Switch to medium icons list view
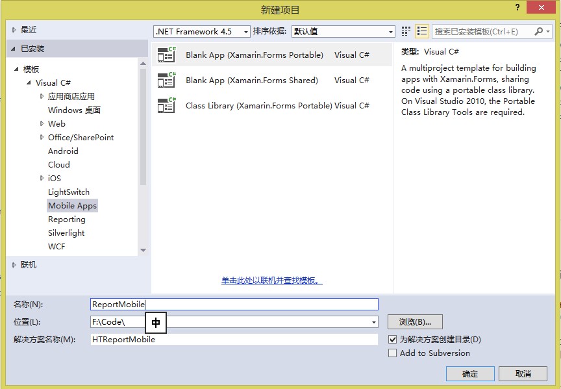 422,31
